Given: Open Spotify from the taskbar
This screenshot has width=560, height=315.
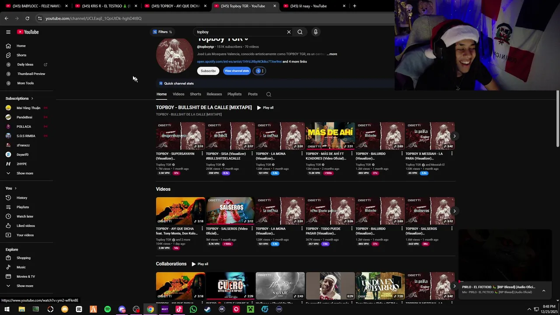Looking at the screenshot, I should coord(108,309).
